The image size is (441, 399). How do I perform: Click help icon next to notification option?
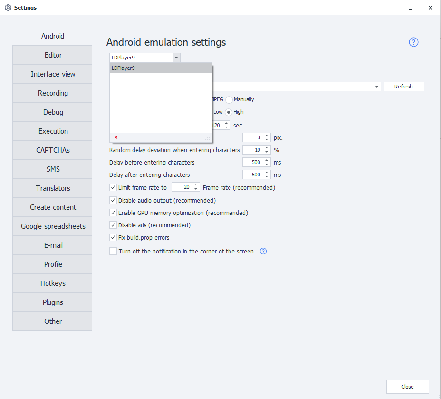(263, 251)
